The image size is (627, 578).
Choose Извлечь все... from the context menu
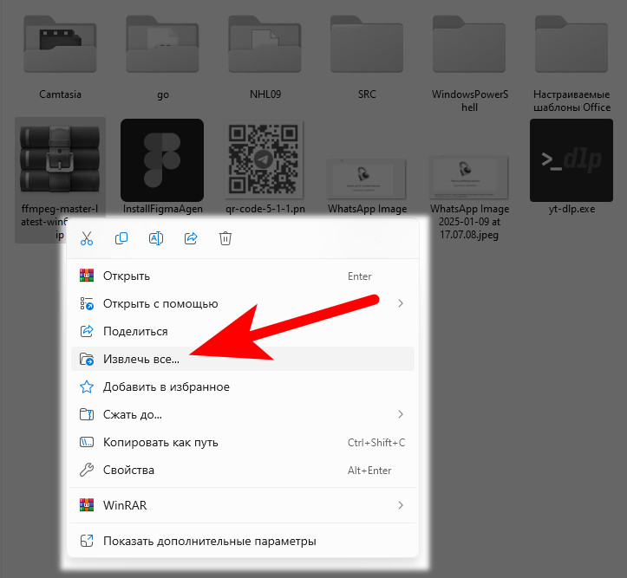(141, 360)
